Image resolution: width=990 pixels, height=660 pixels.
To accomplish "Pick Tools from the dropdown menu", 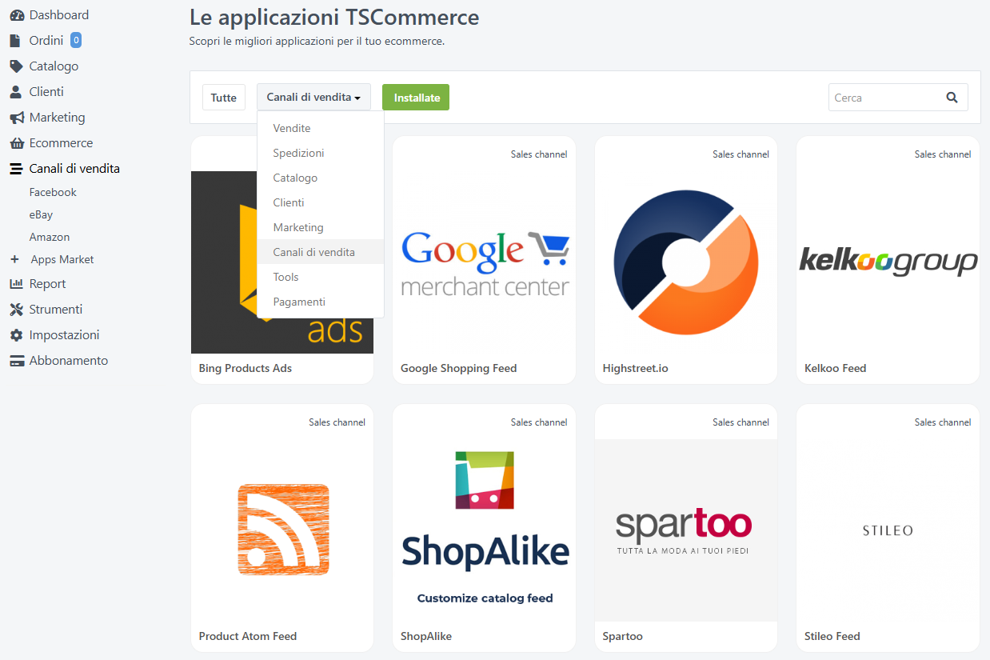I will (x=285, y=277).
